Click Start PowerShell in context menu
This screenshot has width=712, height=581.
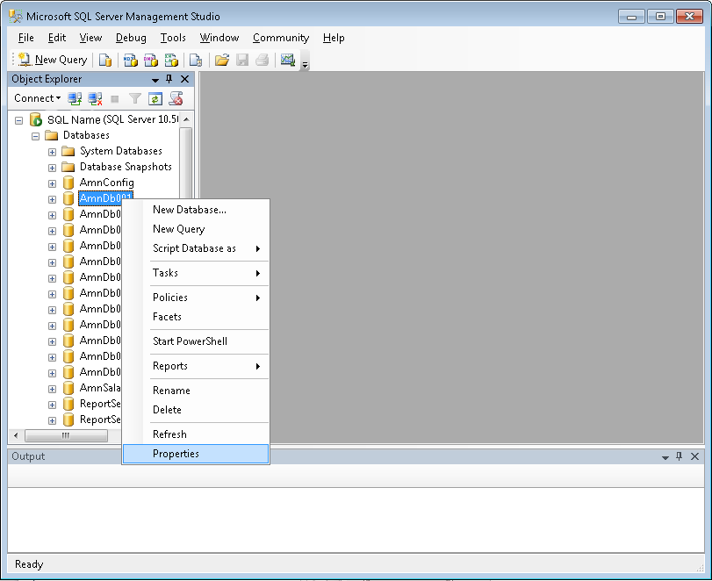tap(196, 341)
